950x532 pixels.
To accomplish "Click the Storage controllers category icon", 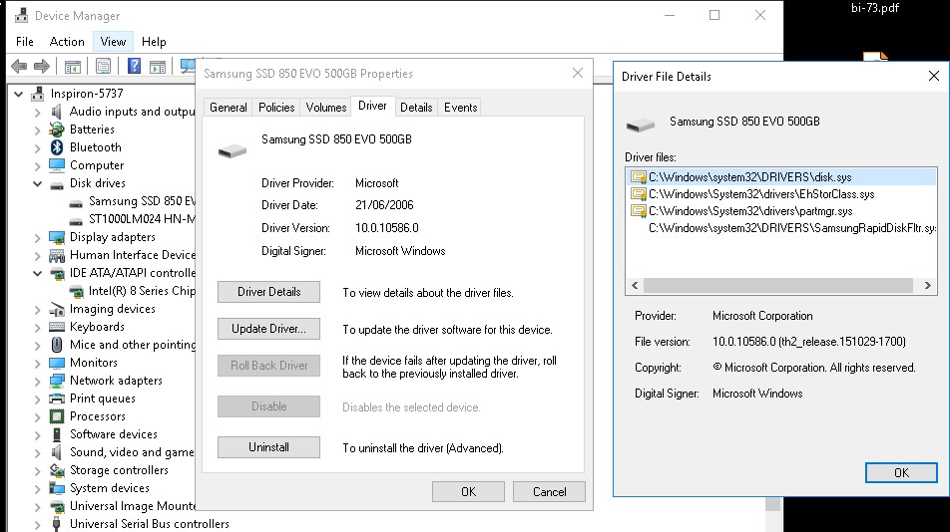I will click(57, 469).
